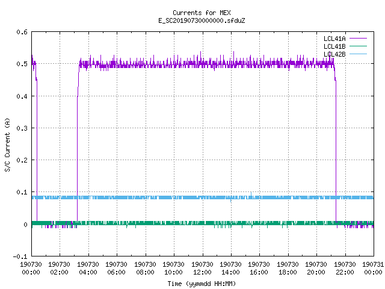Click the first x-axis tick label 190730 00:00
Screen dimensions: 385x289
click(31, 268)
